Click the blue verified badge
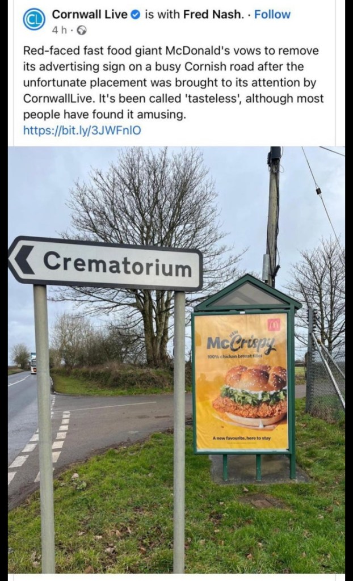Image resolution: width=353 pixels, height=581 pixels. click(135, 15)
